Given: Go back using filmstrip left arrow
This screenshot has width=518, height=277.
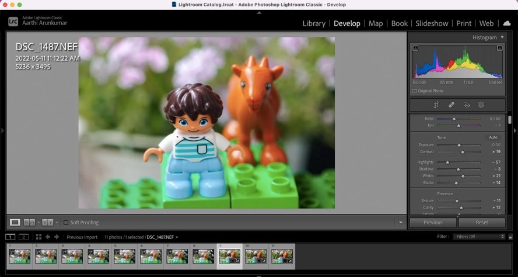Looking at the screenshot, I should coord(48,237).
